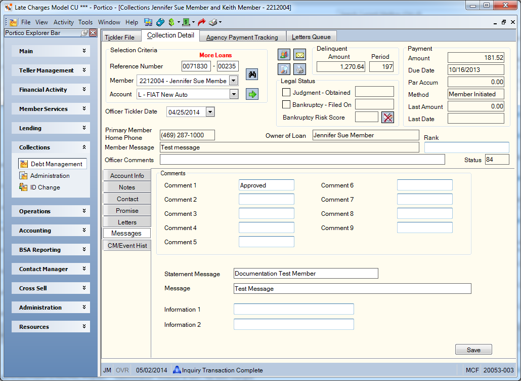Check the Judgment - Obtained checkbox

286,92
